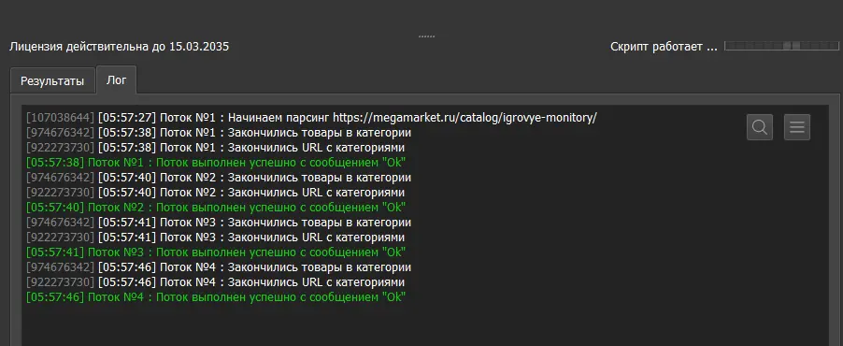Select Поток №3 Закончились товары в категории line
Screen dimensions: 843x346
tap(219, 223)
